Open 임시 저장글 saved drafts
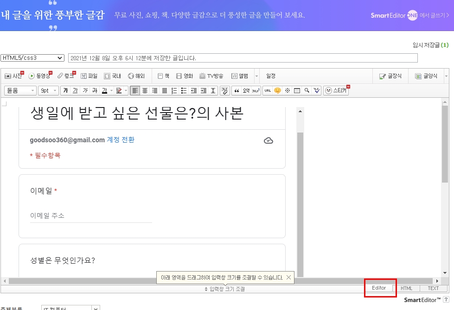This screenshot has height=310, width=454. click(x=430, y=45)
